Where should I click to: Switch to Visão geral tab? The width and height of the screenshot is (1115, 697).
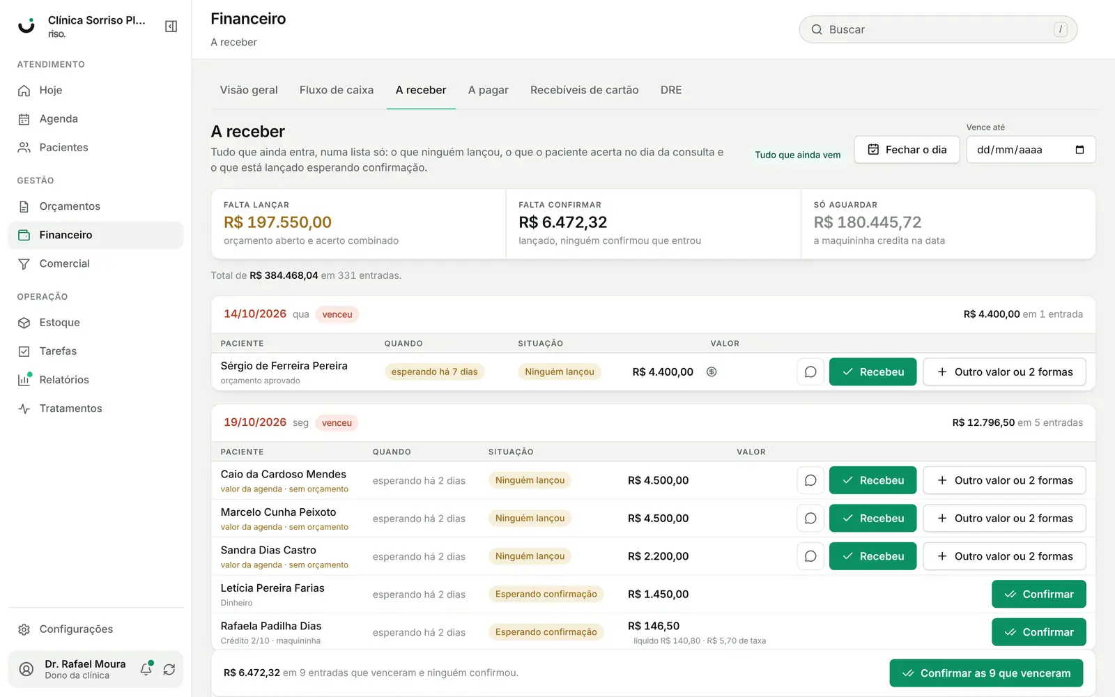coord(249,90)
